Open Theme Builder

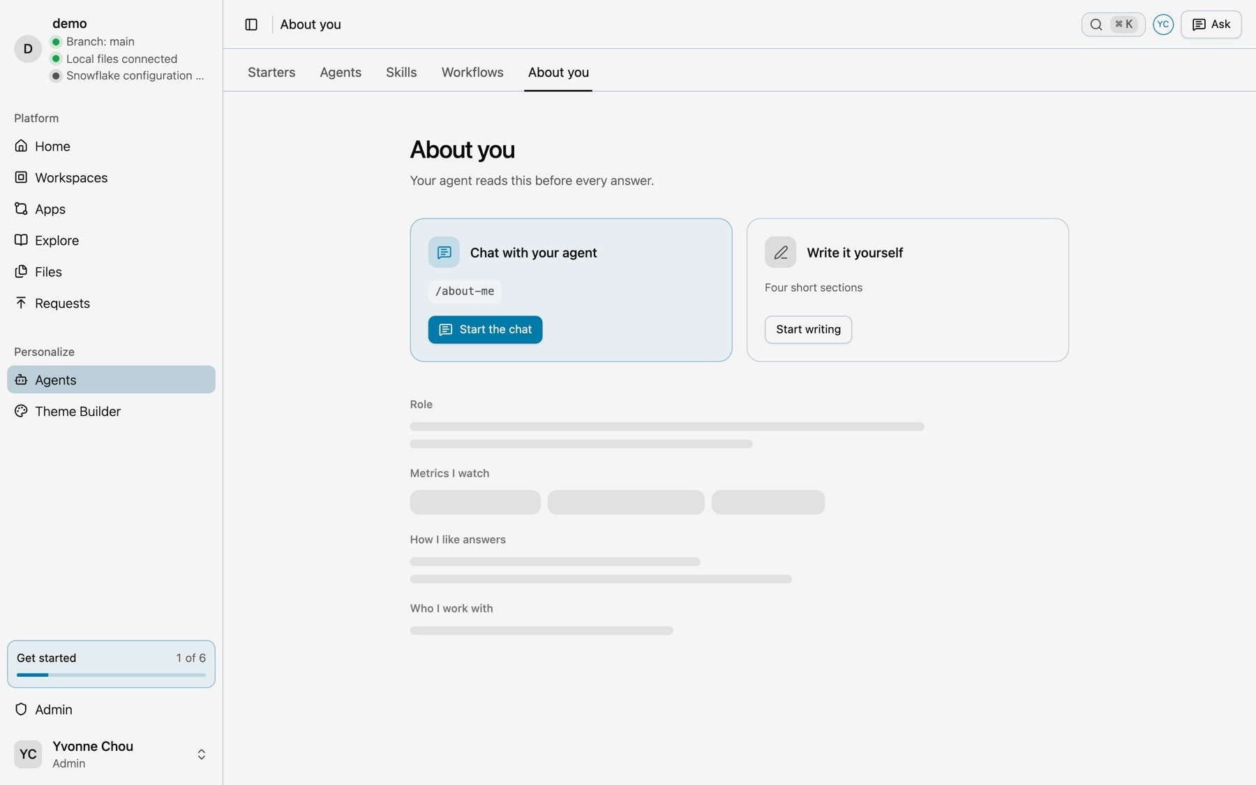coord(111,411)
